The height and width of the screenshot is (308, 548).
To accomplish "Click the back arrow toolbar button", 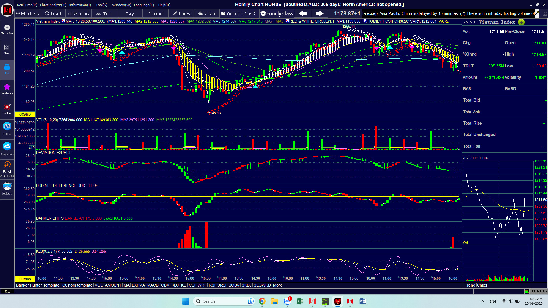I will 303,13.
